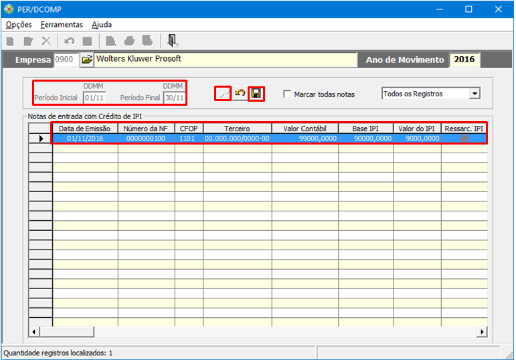Click the Data de Emissão column header
Screen dimensions: 516x362
[85, 128]
